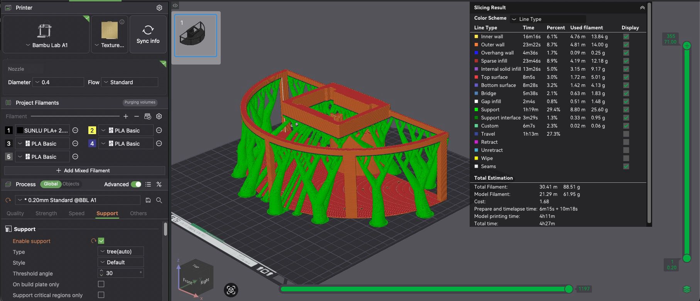Image resolution: width=700 pixels, height=301 pixels.
Task: Click bottom handle of vertical layer slider
Action: point(687,258)
